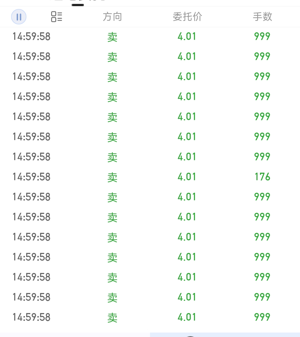Click the 999 quantity in second row
The width and height of the screenshot is (300, 337).
(262, 57)
